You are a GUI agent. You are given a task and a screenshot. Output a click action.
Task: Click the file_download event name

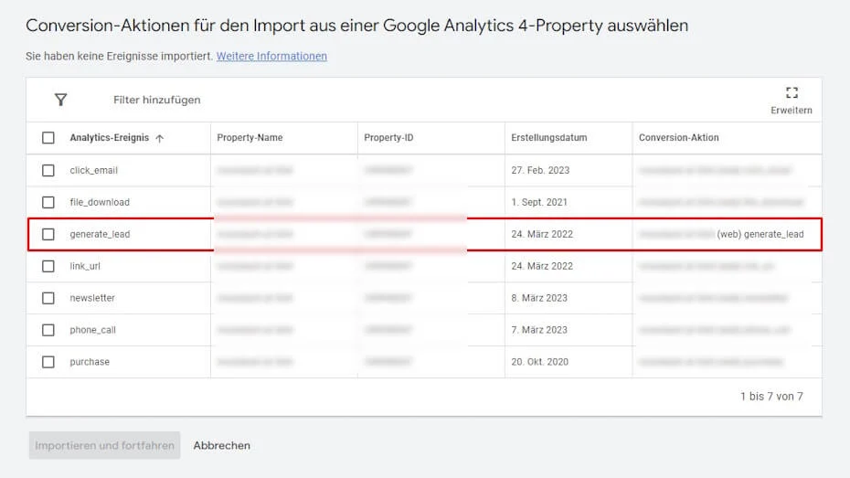100,202
